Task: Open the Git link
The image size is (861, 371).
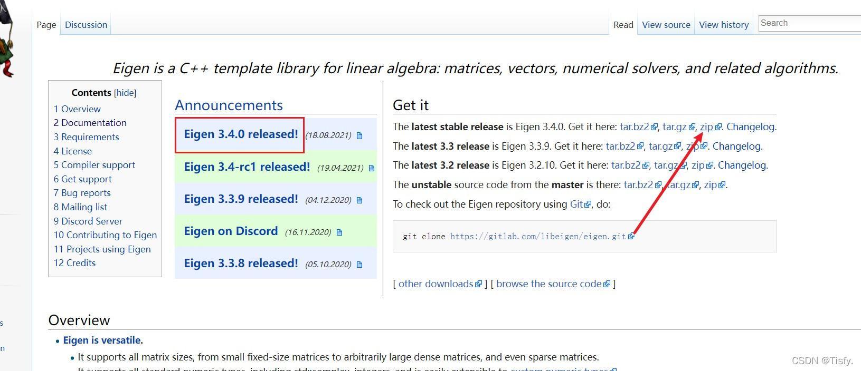Action: tap(580, 204)
